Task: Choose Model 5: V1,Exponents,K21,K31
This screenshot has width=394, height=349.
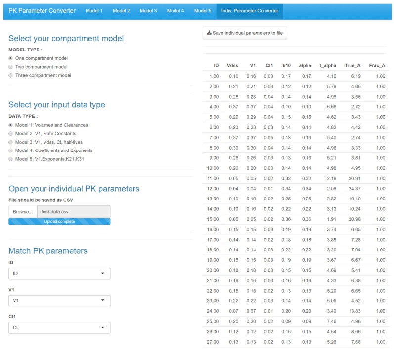Action: (11, 159)
